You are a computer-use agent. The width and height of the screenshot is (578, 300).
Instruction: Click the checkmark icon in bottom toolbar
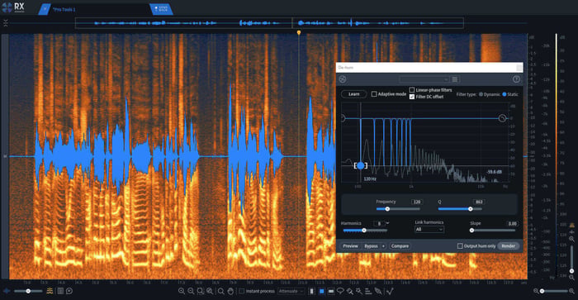coord(390,291)
